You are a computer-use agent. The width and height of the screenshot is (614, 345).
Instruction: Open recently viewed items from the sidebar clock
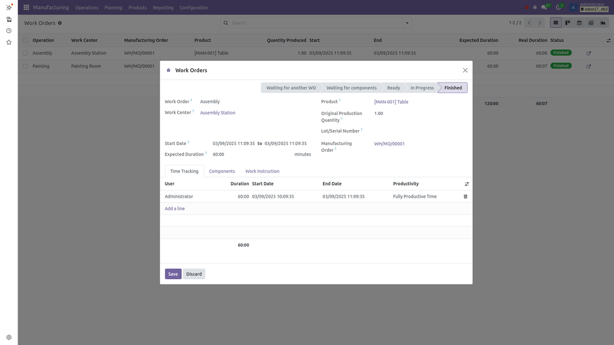coord(8,30)
